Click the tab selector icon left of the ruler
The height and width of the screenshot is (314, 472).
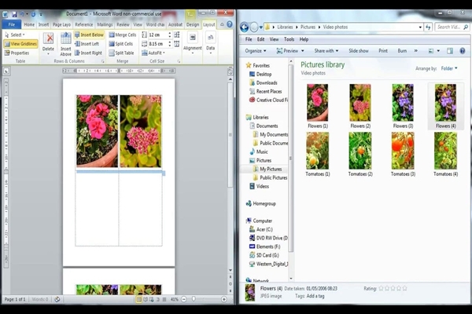pos(6,71)
